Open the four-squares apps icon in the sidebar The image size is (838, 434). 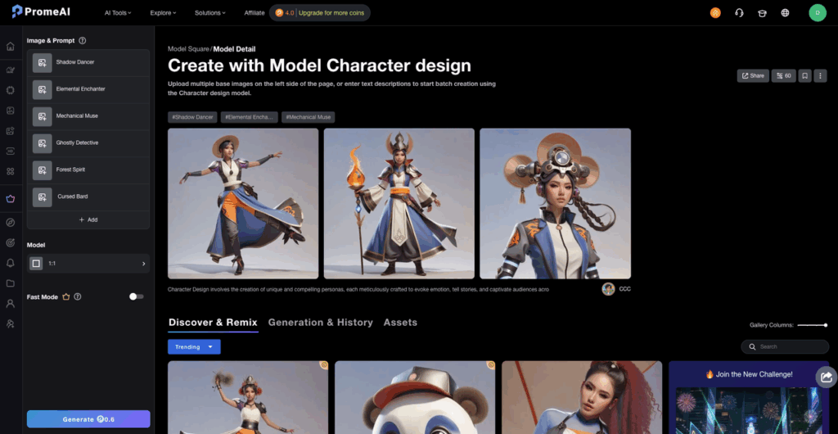(10, 171)
